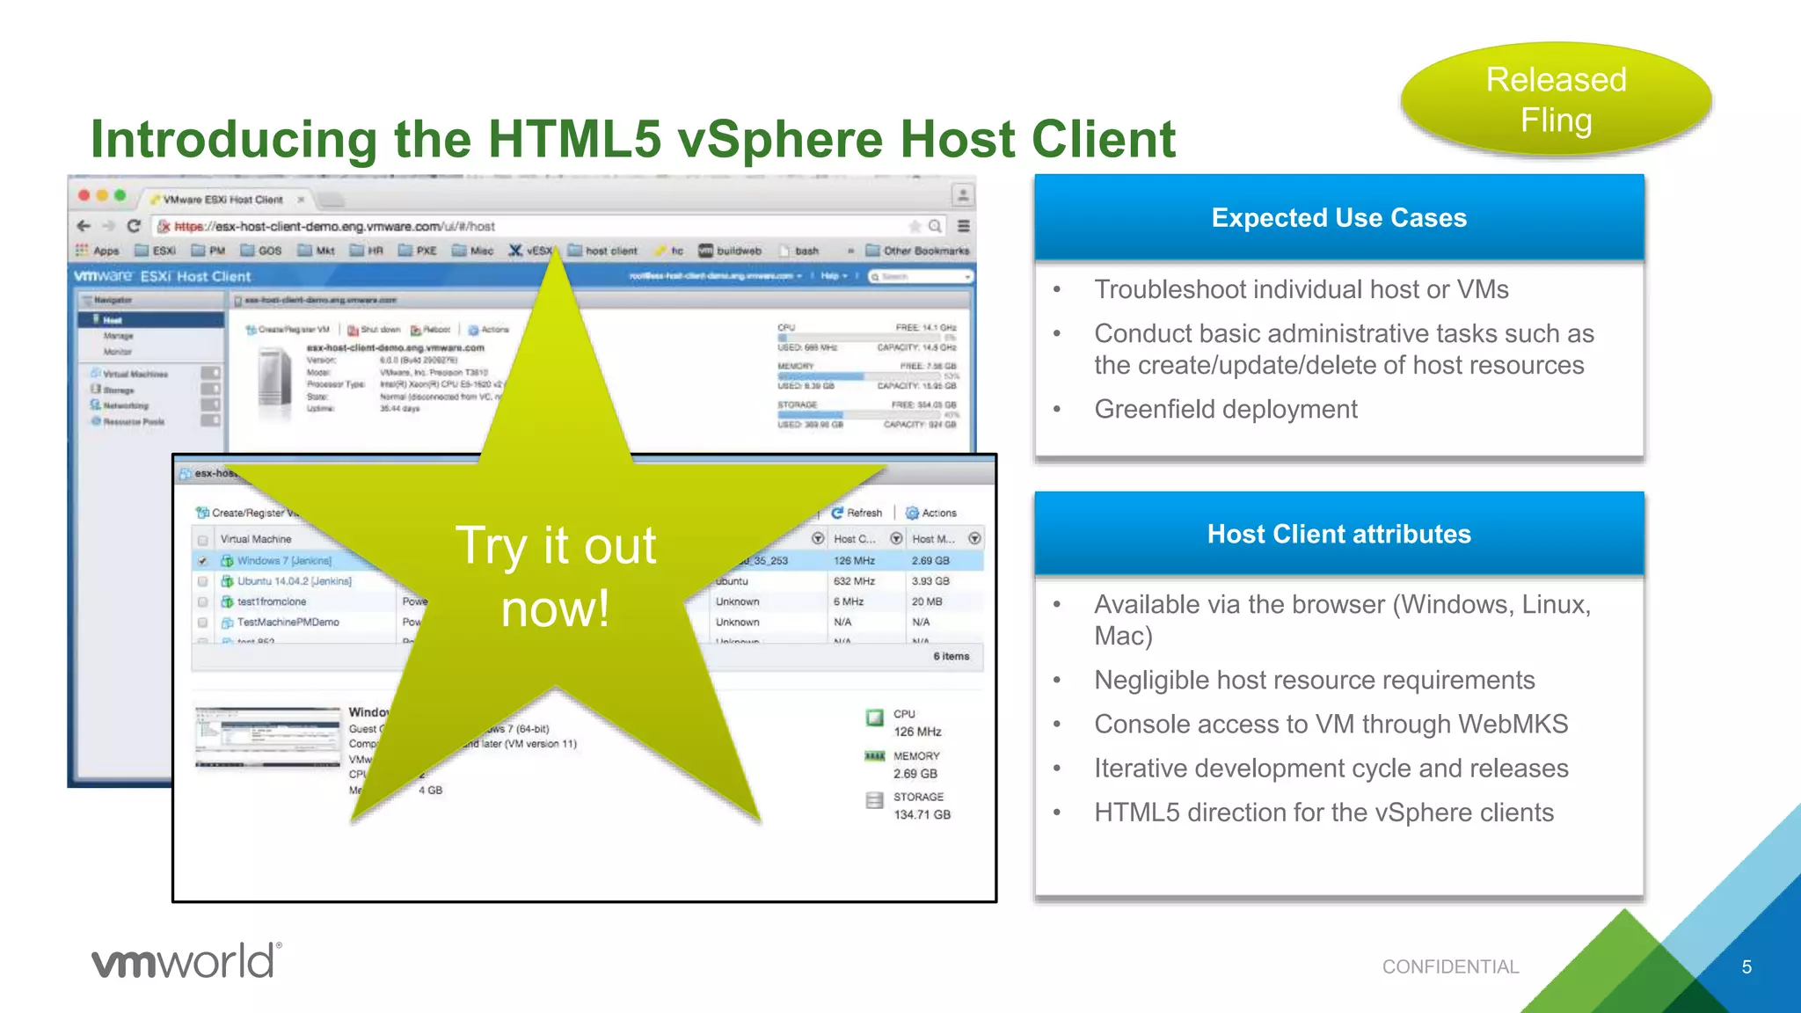Click Refresh in the VM list toolbar
This screenshot has height=1013, width=1801.
[x=857, y=513]
